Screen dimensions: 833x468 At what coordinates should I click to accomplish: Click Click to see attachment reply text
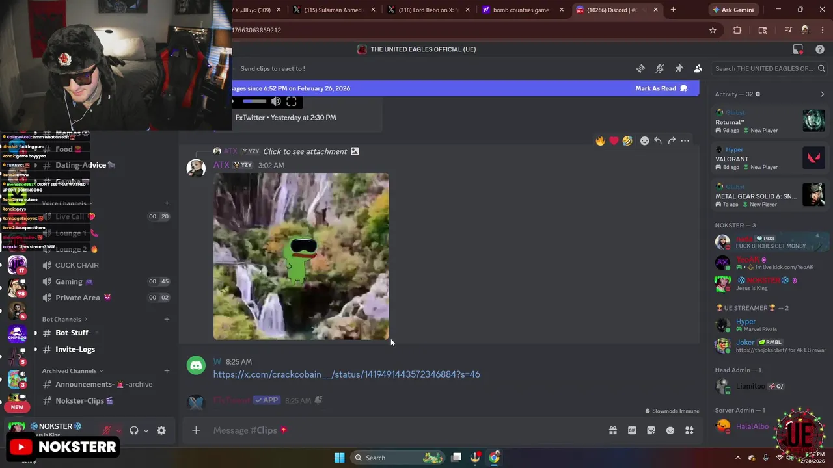point(305,151)
